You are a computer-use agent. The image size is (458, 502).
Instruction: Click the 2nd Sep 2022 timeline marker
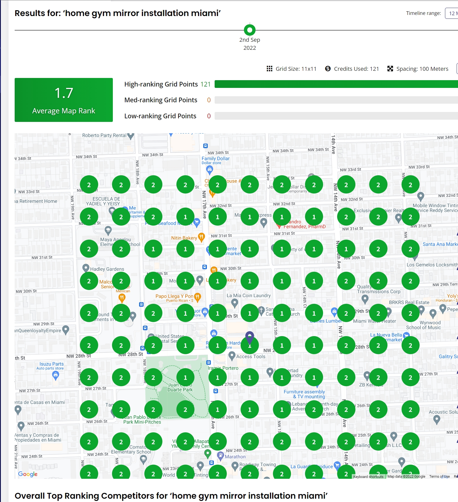[x=250, y=30]
